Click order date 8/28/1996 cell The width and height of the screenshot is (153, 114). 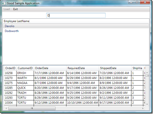pyautogui.click(x=50, y=93)
